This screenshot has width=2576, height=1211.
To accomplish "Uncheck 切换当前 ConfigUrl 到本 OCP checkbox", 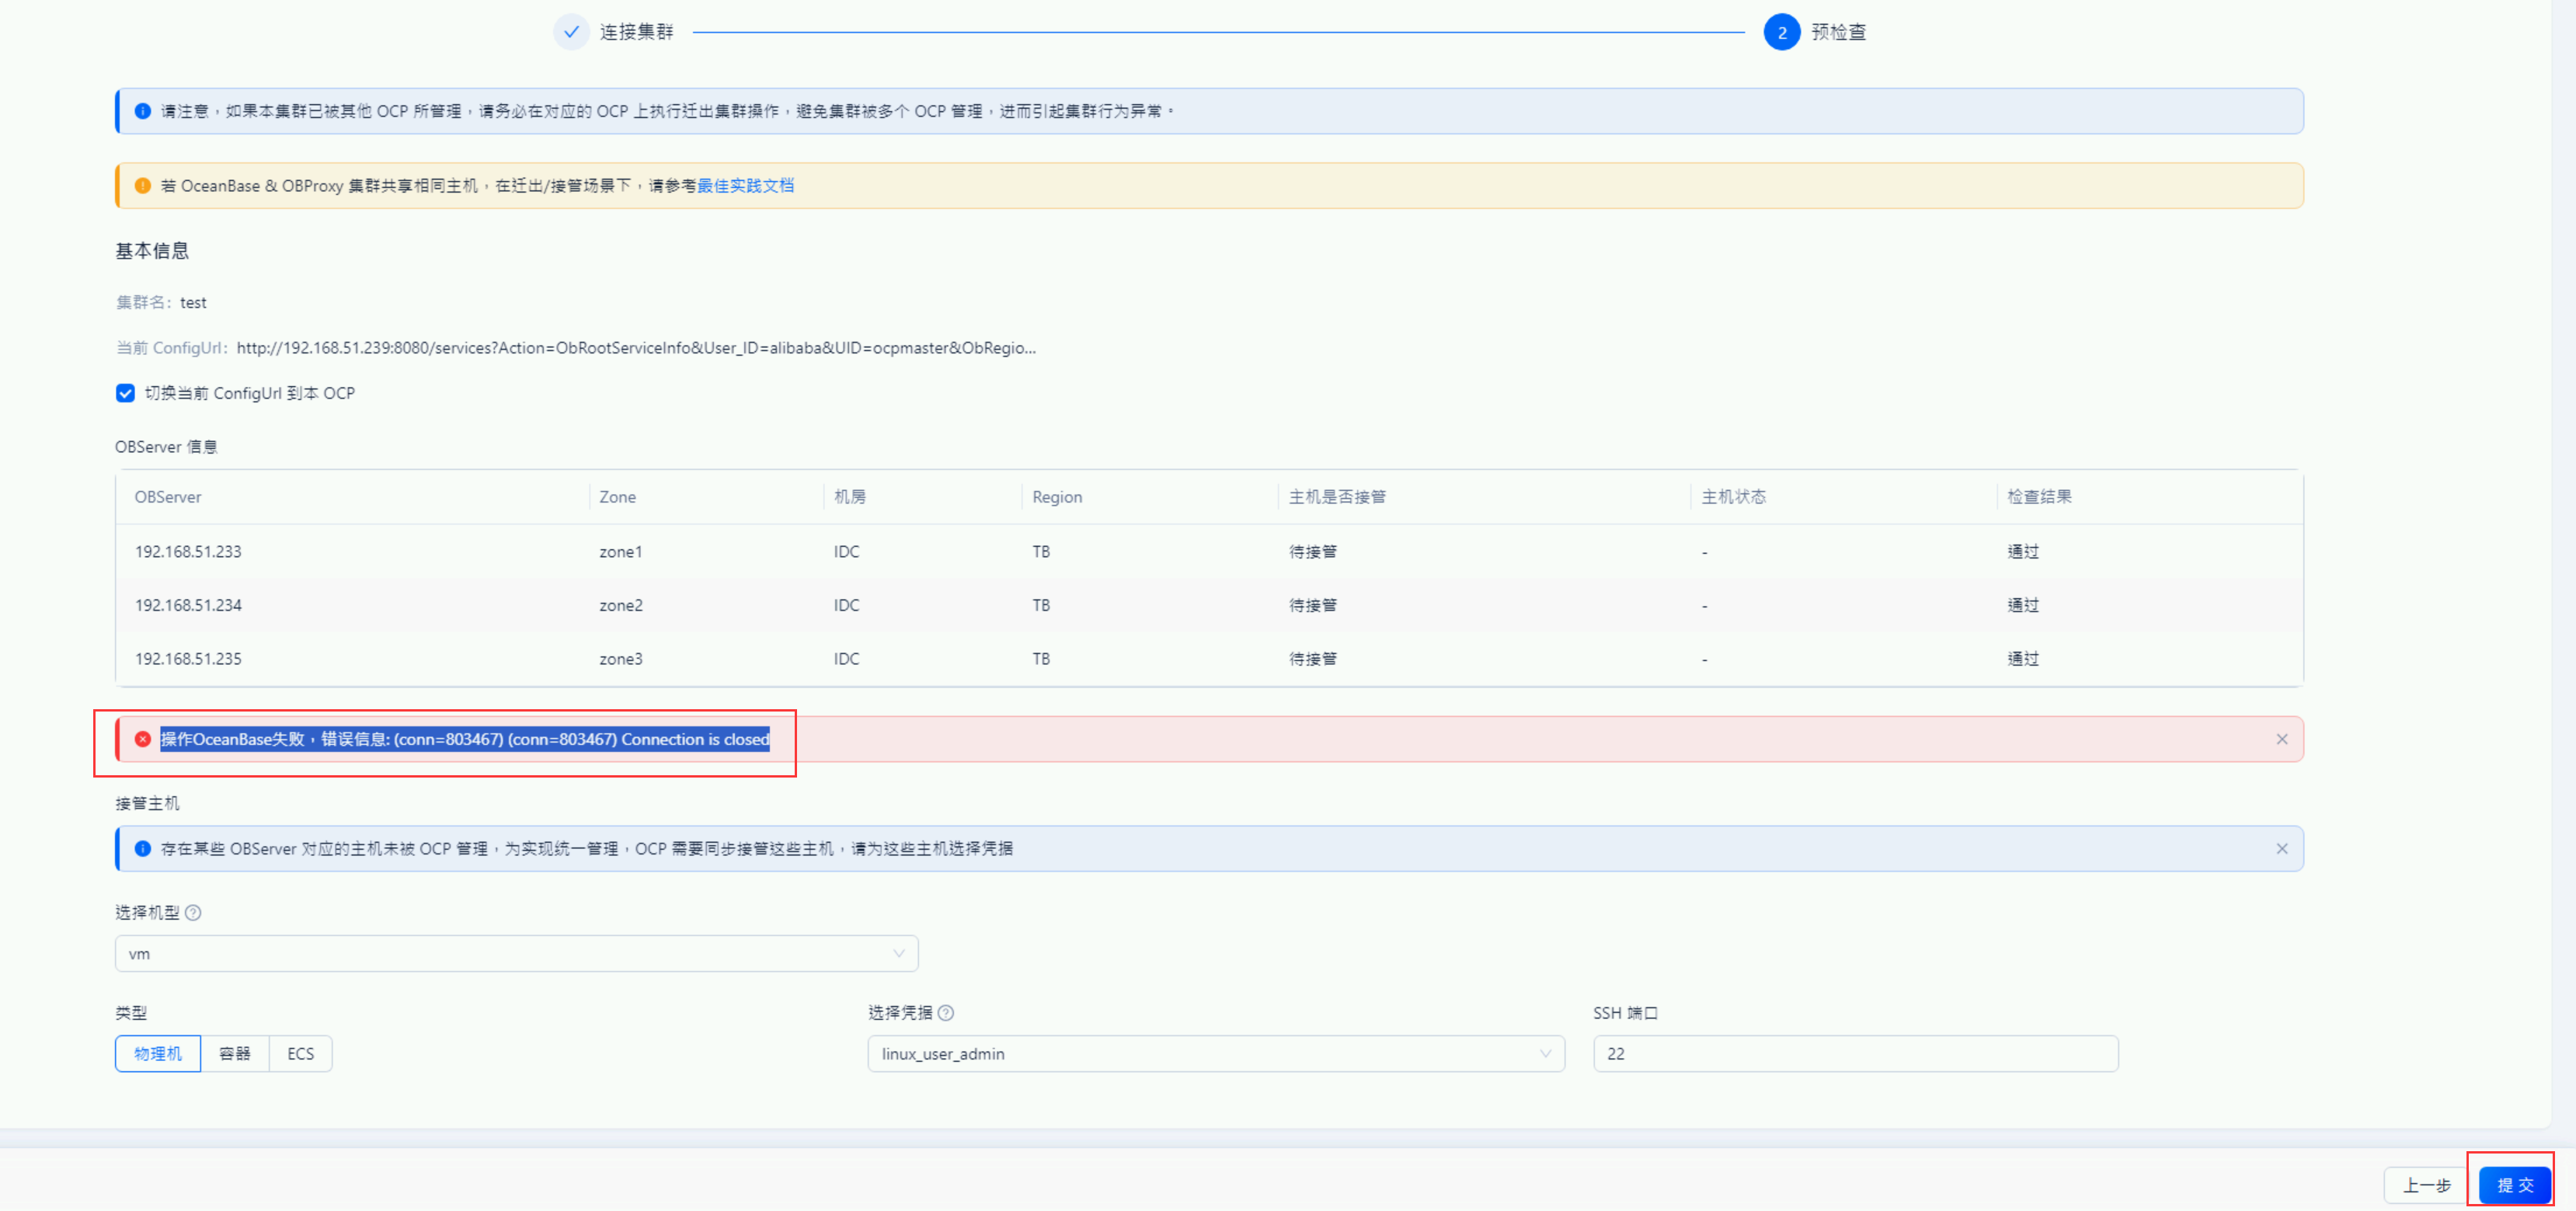I will point(125,393).
